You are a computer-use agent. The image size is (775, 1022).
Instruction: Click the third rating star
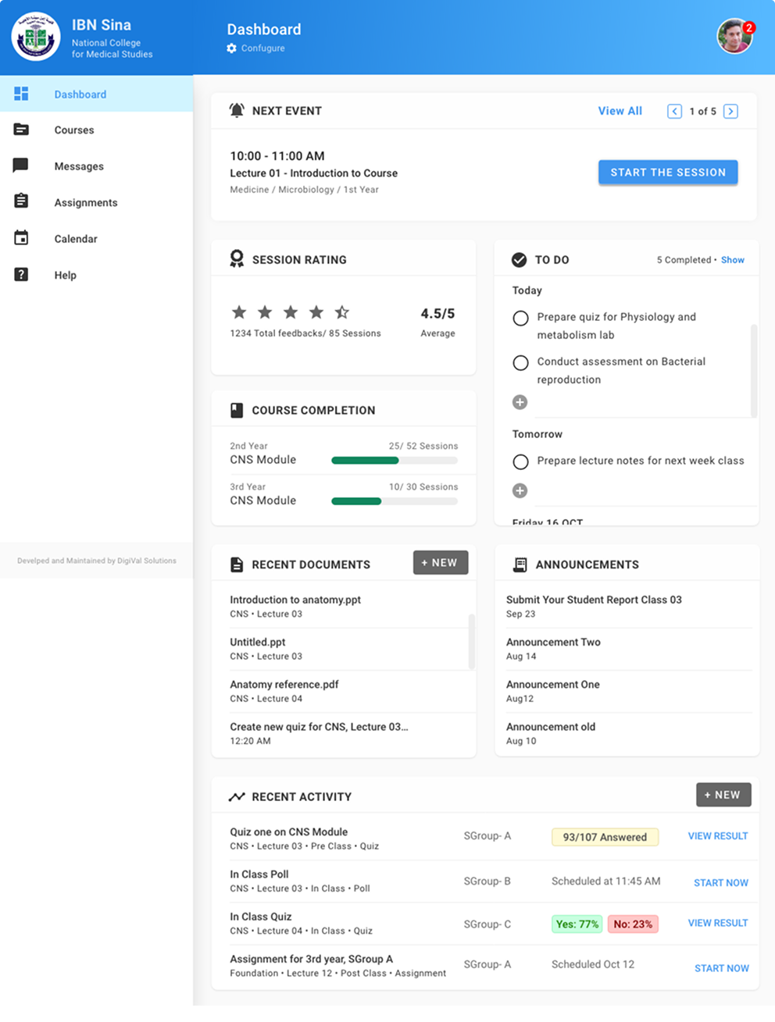coord(291,312)
